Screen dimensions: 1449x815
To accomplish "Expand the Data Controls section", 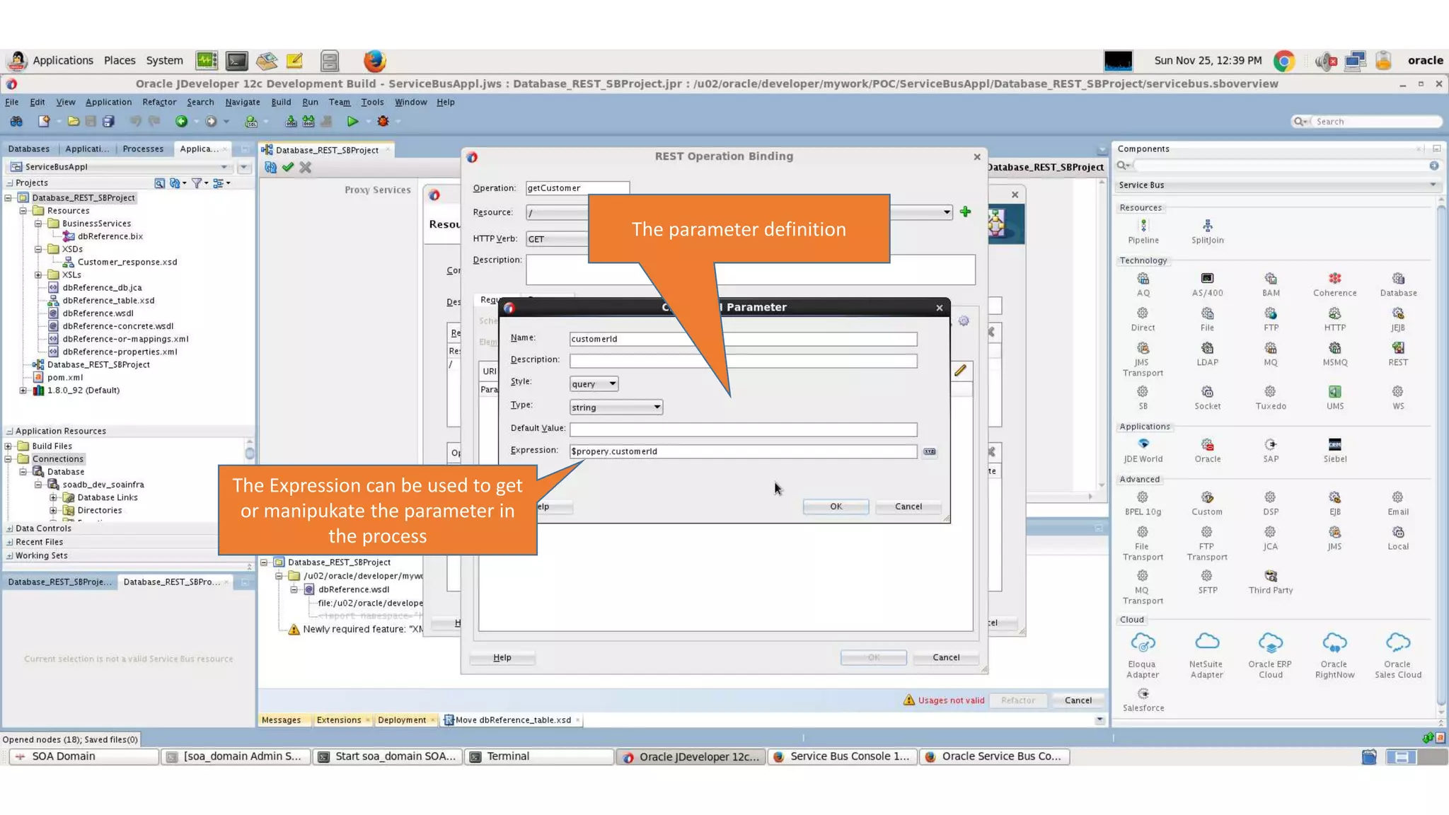I will 9,528.
